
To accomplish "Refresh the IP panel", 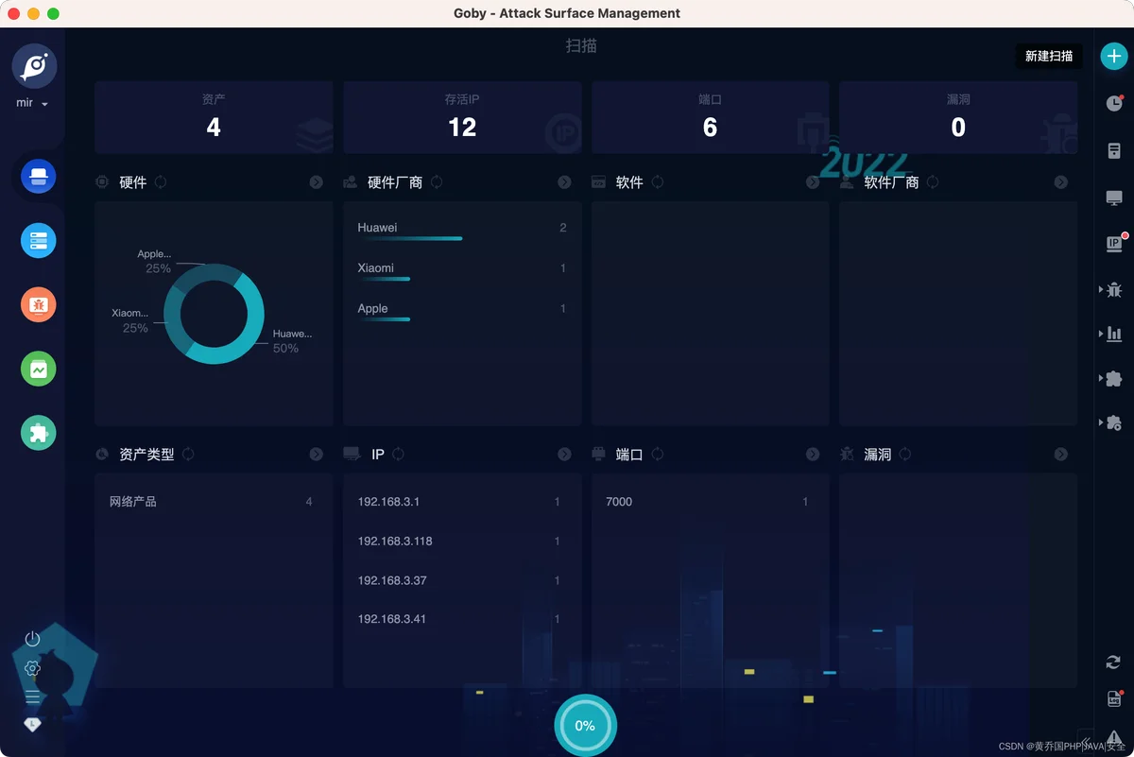I will (x=399, y=455).
